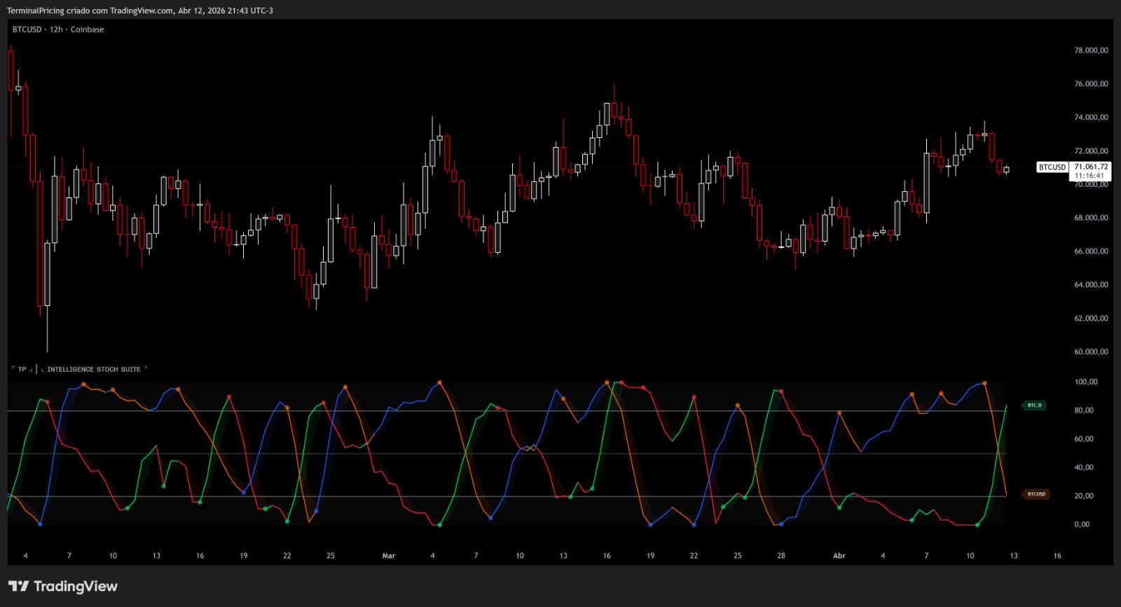This screenshot has height=607, width=1121.
Task: Click the last green dot at stochastic bottom
Action: pos(977,524)
